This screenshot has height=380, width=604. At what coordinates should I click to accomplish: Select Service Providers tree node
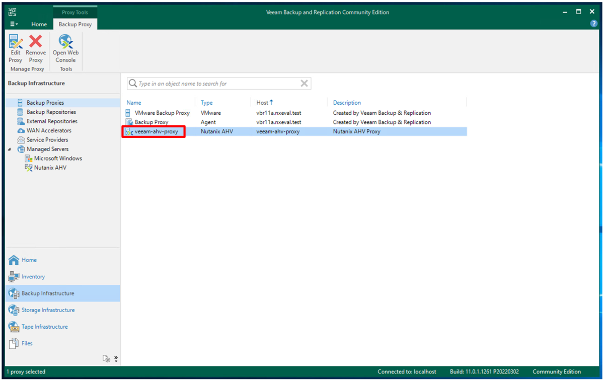pos(47,140)
